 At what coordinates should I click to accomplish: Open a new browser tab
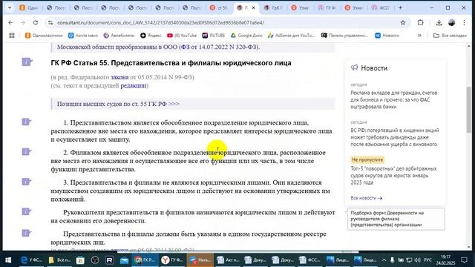pyautogui.click(x=401, y=8)
